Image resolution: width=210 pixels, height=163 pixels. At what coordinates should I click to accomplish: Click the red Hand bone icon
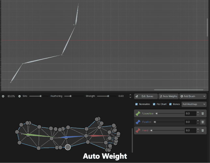(138, 130)
